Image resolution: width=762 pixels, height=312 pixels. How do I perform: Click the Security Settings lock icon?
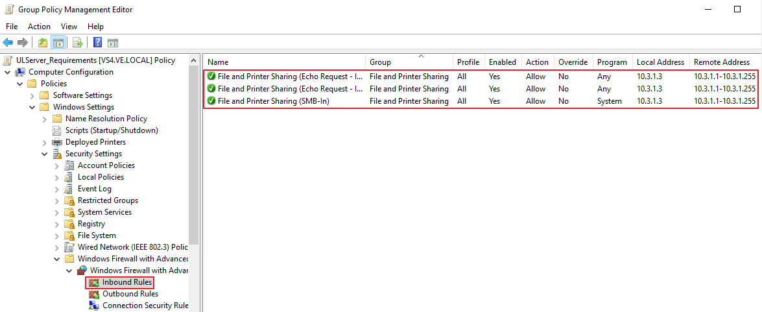[x=57, y=154]
